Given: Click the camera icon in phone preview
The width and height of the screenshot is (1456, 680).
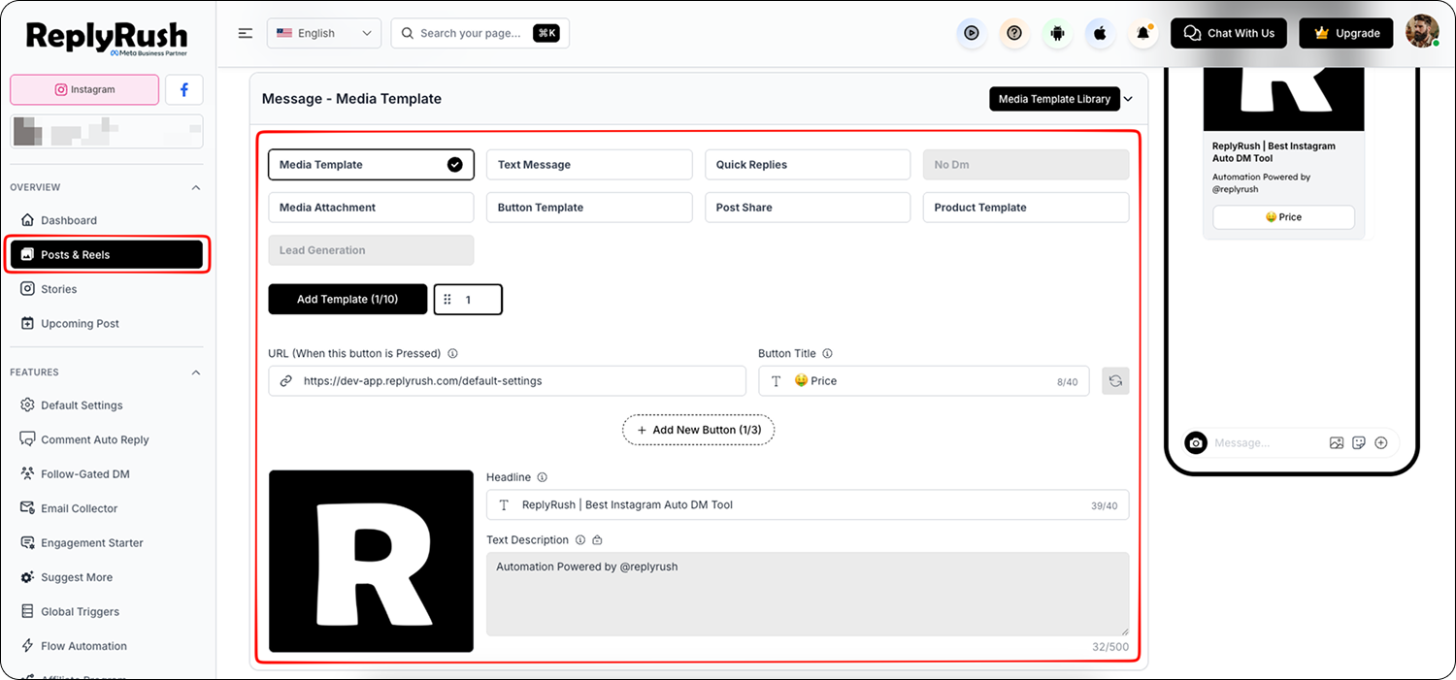Looking at the screenshot, I should 1196,442.
